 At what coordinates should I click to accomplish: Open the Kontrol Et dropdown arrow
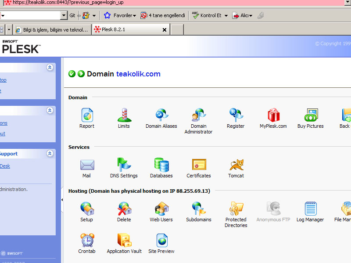(226, 16)
